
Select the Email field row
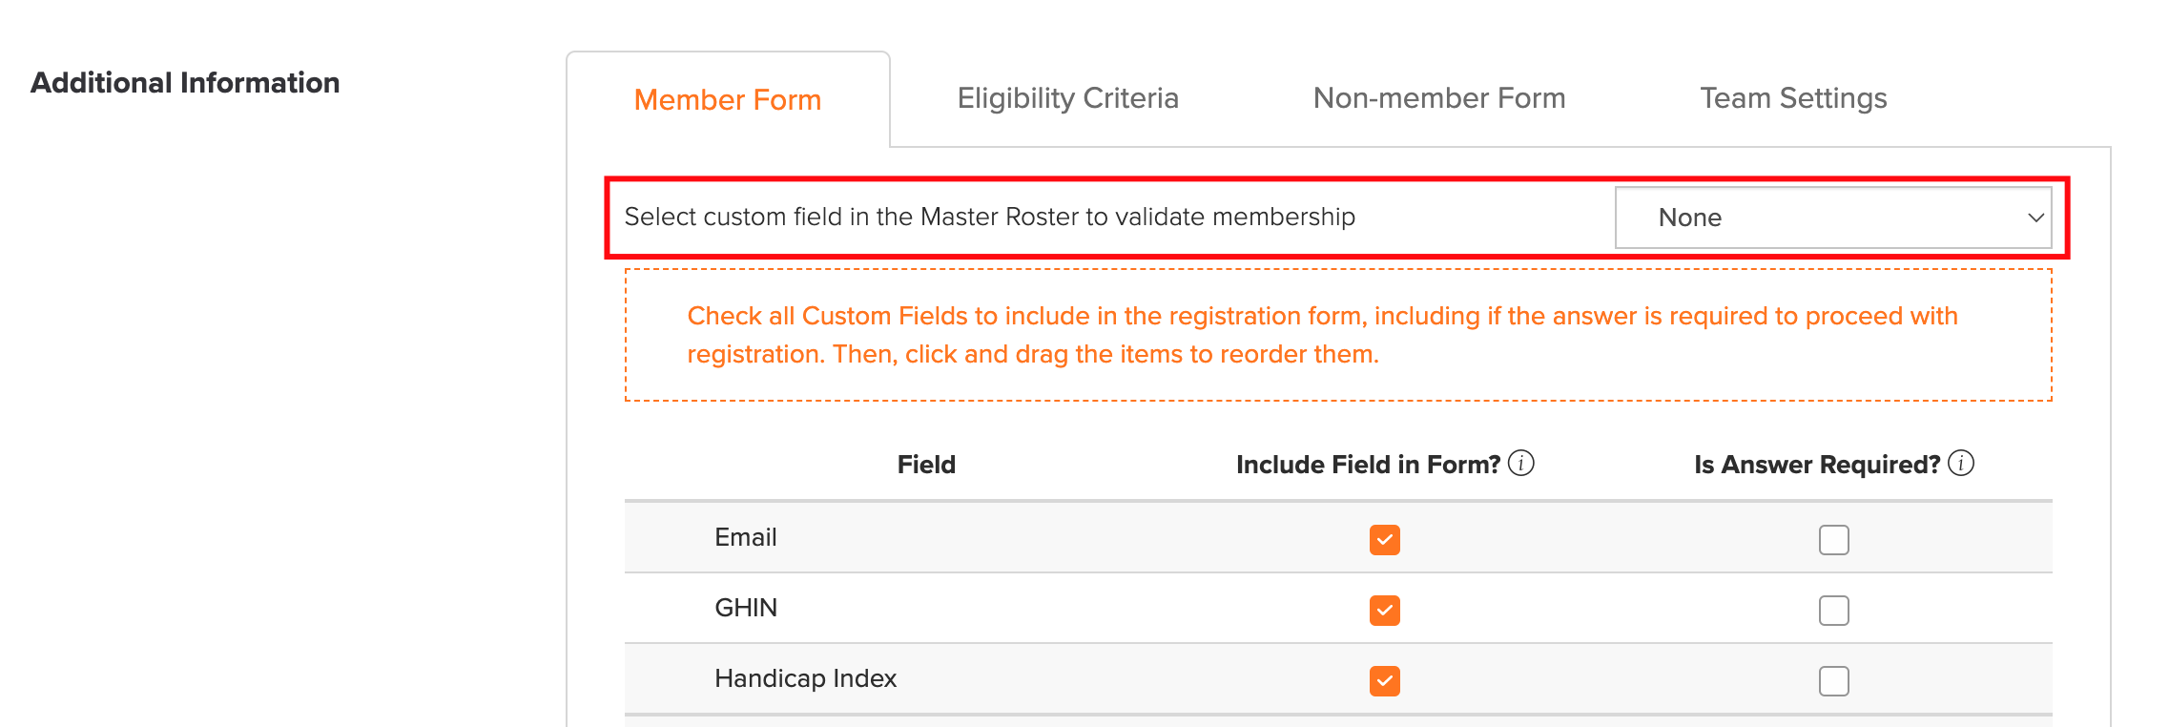pyautogui.click(x=1338, y=538)
